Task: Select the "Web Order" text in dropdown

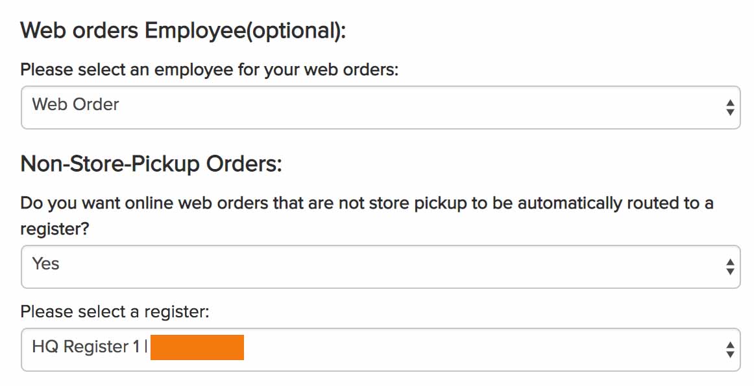Action: (x=75, y=104)
